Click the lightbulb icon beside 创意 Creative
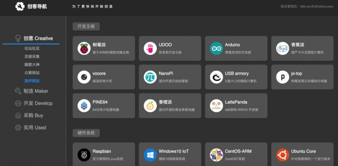 point(18,38)
